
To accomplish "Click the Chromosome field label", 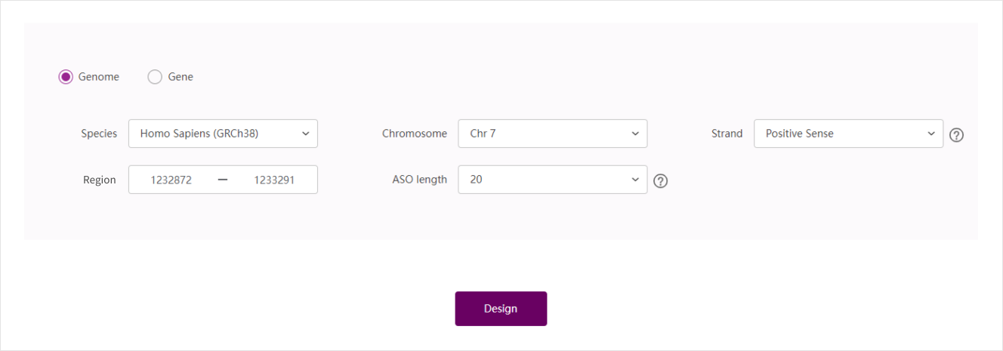I will [414, 134].
